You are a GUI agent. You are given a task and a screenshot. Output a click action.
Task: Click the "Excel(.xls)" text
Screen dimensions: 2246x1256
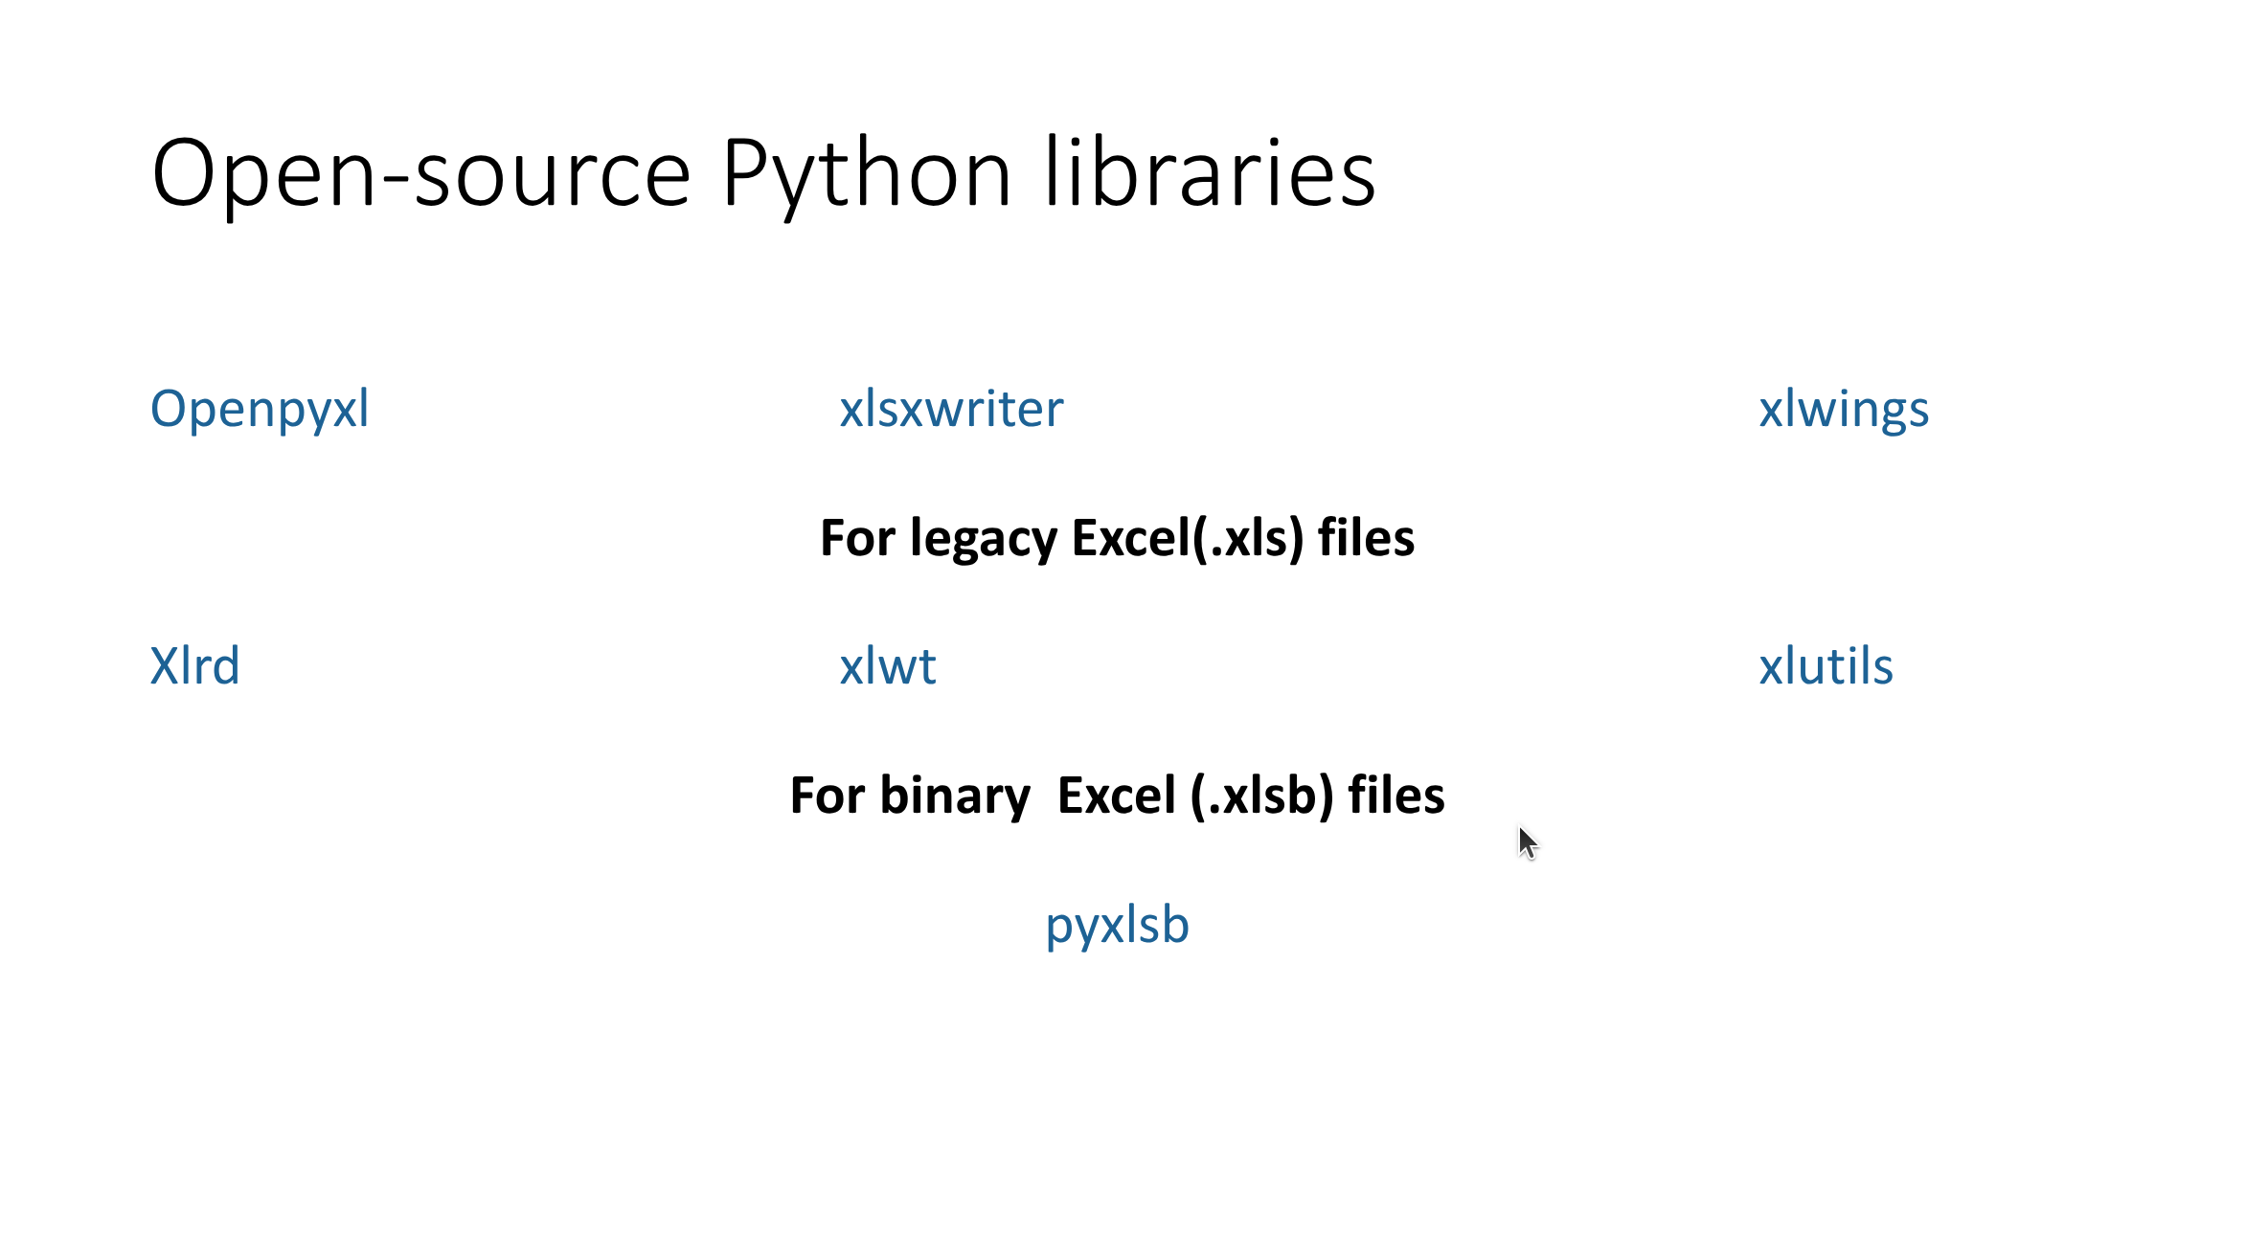1188,538
